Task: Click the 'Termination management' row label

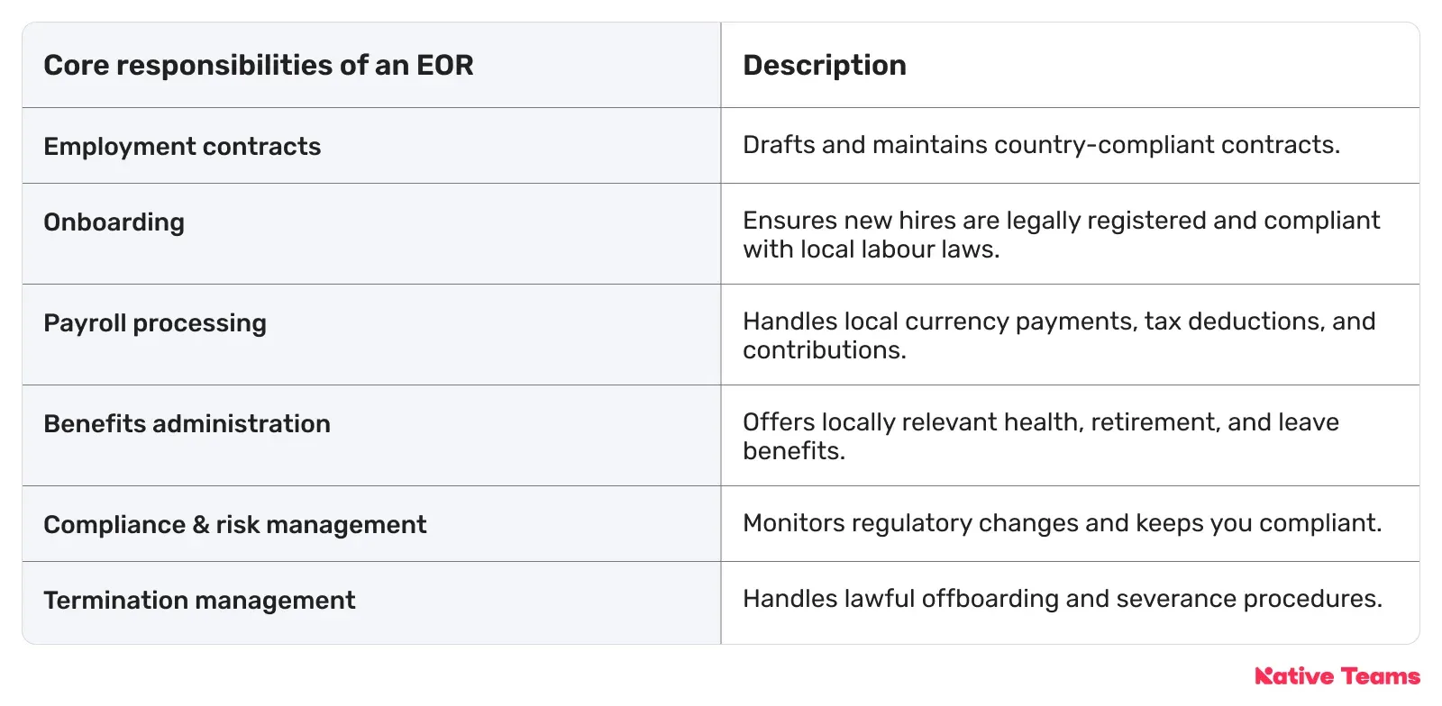Action: 199,600
